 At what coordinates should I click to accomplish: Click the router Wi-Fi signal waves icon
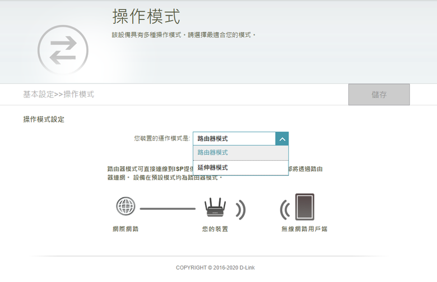click(241, 209)
